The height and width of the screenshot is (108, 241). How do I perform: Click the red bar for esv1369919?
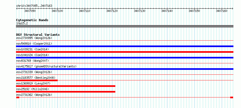click(x=66, y=86)
